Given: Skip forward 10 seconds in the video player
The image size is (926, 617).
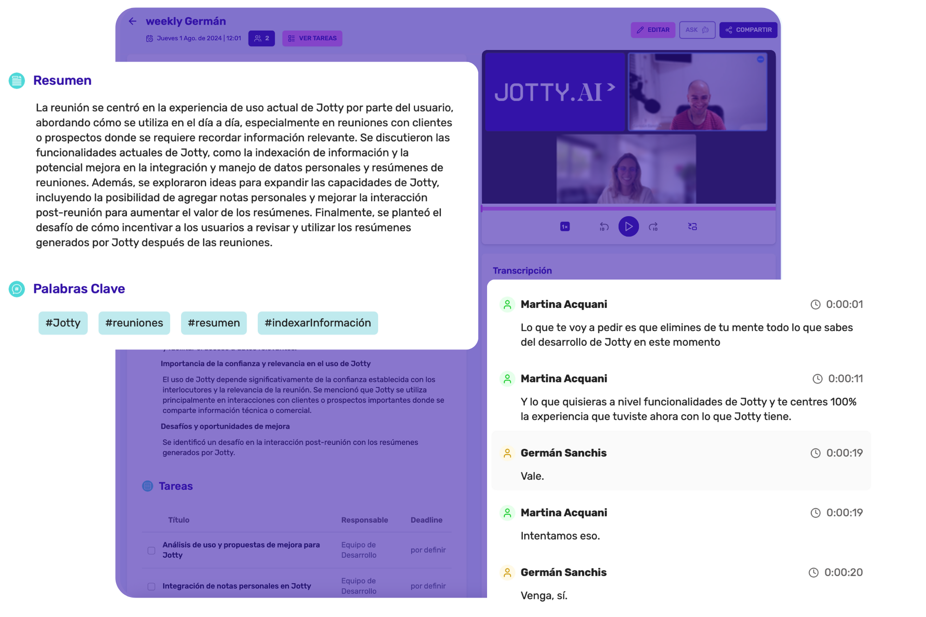Looking at the screenshot, I should coord(653,226).
